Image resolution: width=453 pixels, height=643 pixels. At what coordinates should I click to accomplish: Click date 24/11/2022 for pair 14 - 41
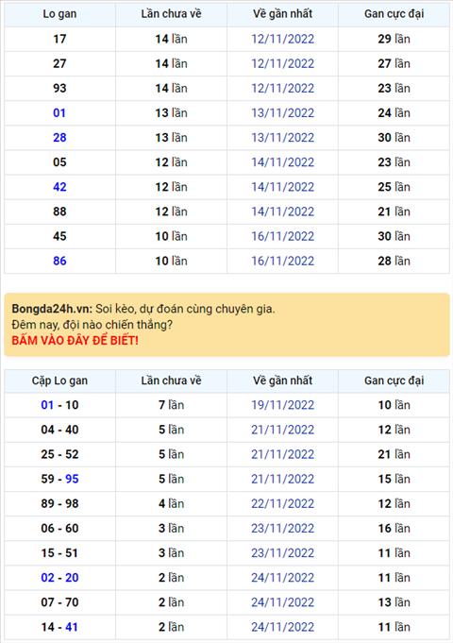click(x=283, y=627)
